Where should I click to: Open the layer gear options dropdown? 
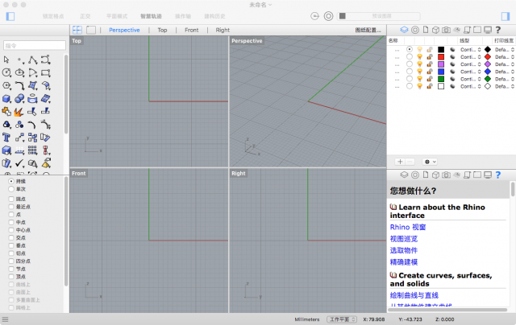point(430,162)
